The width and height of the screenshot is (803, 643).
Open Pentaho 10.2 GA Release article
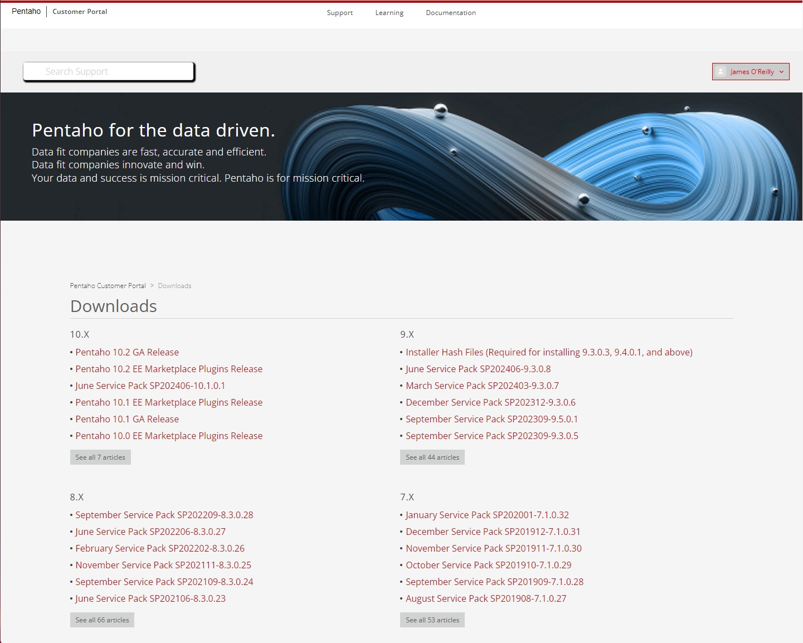(127, 352)
